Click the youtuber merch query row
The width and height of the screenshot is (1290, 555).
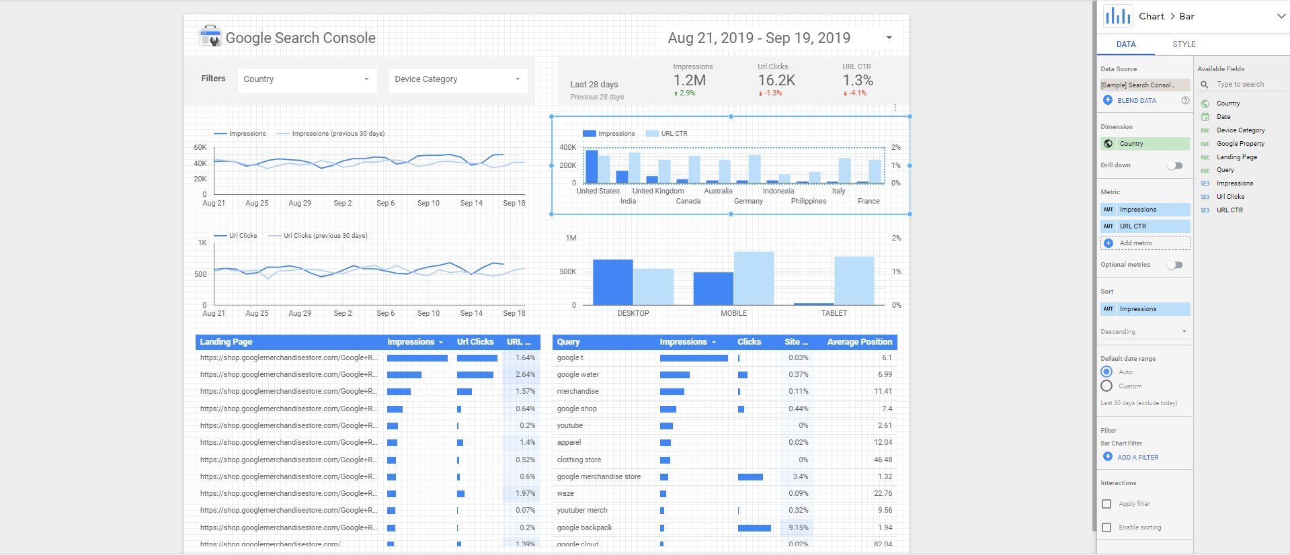click(x=725, y=511)
